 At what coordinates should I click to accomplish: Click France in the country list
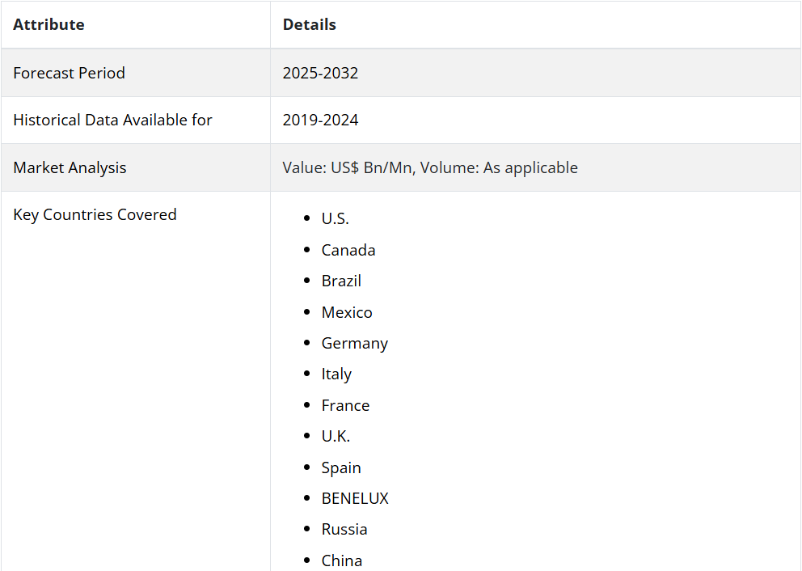pos(345,406)
